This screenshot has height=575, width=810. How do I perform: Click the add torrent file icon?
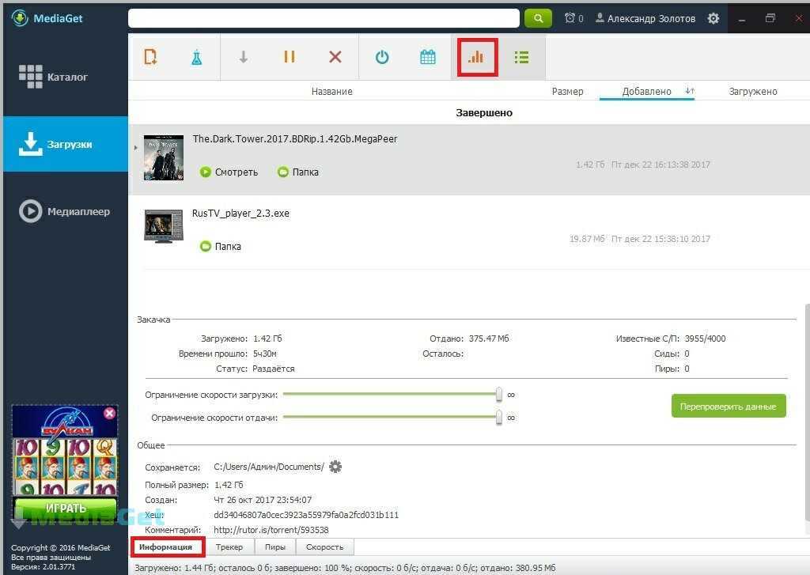[150, 57]
